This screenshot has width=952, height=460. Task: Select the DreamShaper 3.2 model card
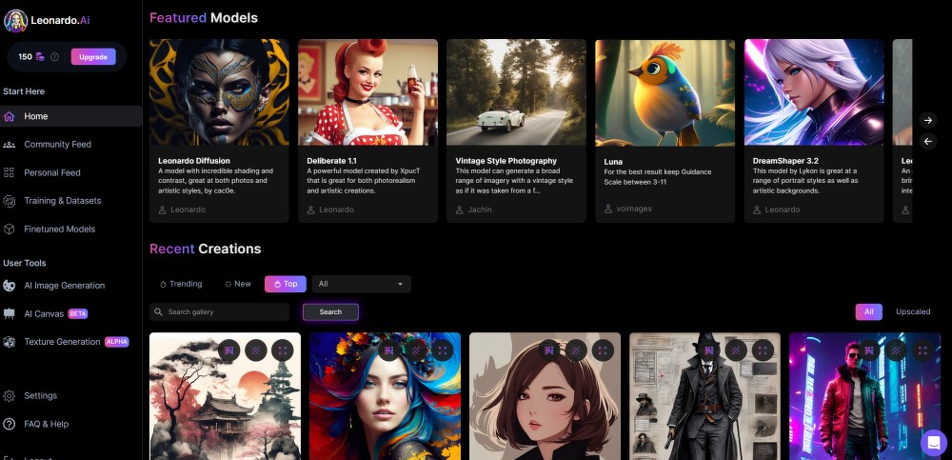(813, 130)
